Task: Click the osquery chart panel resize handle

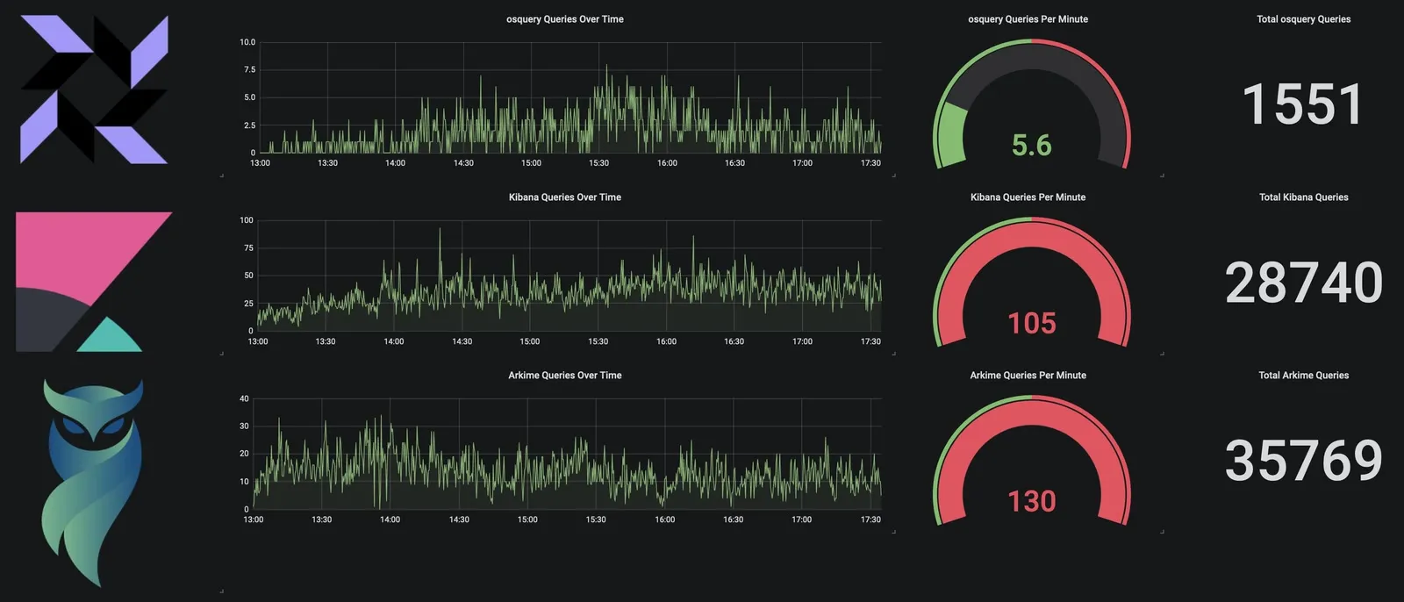Action: [893, 176]
